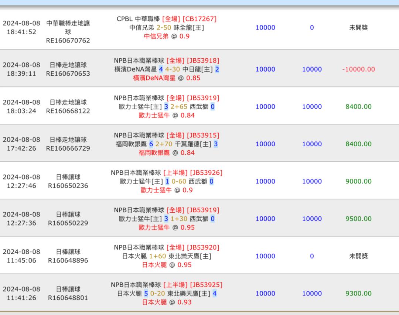Click 8400.00 in the 18:03:24 row
The height and width of the screenshot is (315, 399).
pos(358,107)
